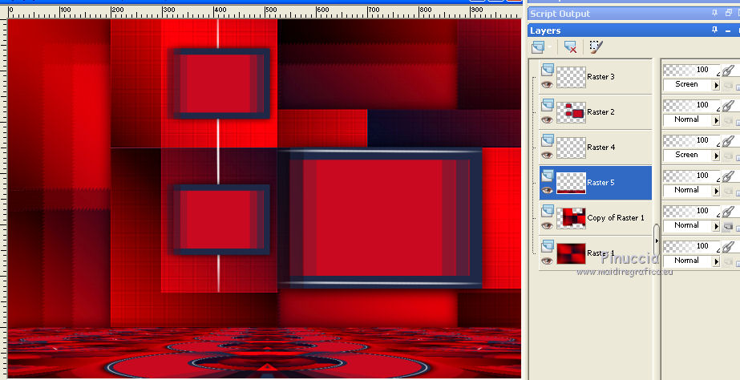Toggle the link chain icon for Raster 1
This screenshot has width=740, height=380.
tap(729, 247)
